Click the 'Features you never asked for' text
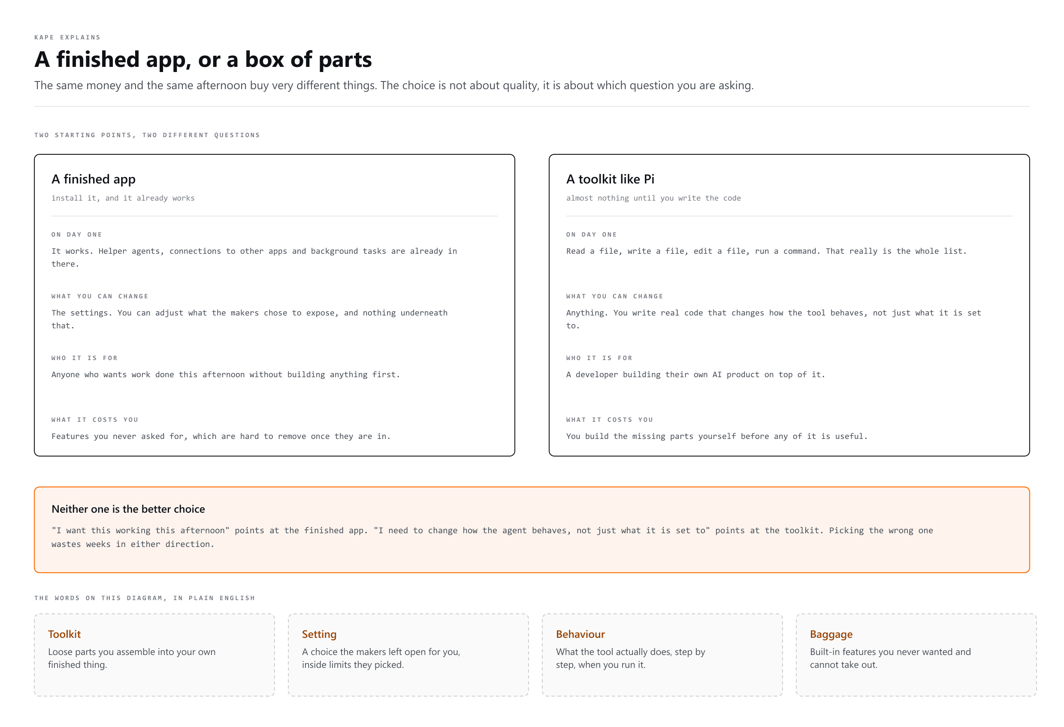1064x727 pixels. [x=221, y=436]
